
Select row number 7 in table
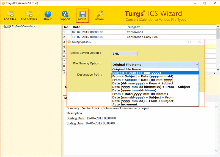click(64, 61)
